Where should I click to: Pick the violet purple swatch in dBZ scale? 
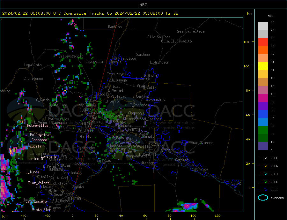click(x=263, y=106)
